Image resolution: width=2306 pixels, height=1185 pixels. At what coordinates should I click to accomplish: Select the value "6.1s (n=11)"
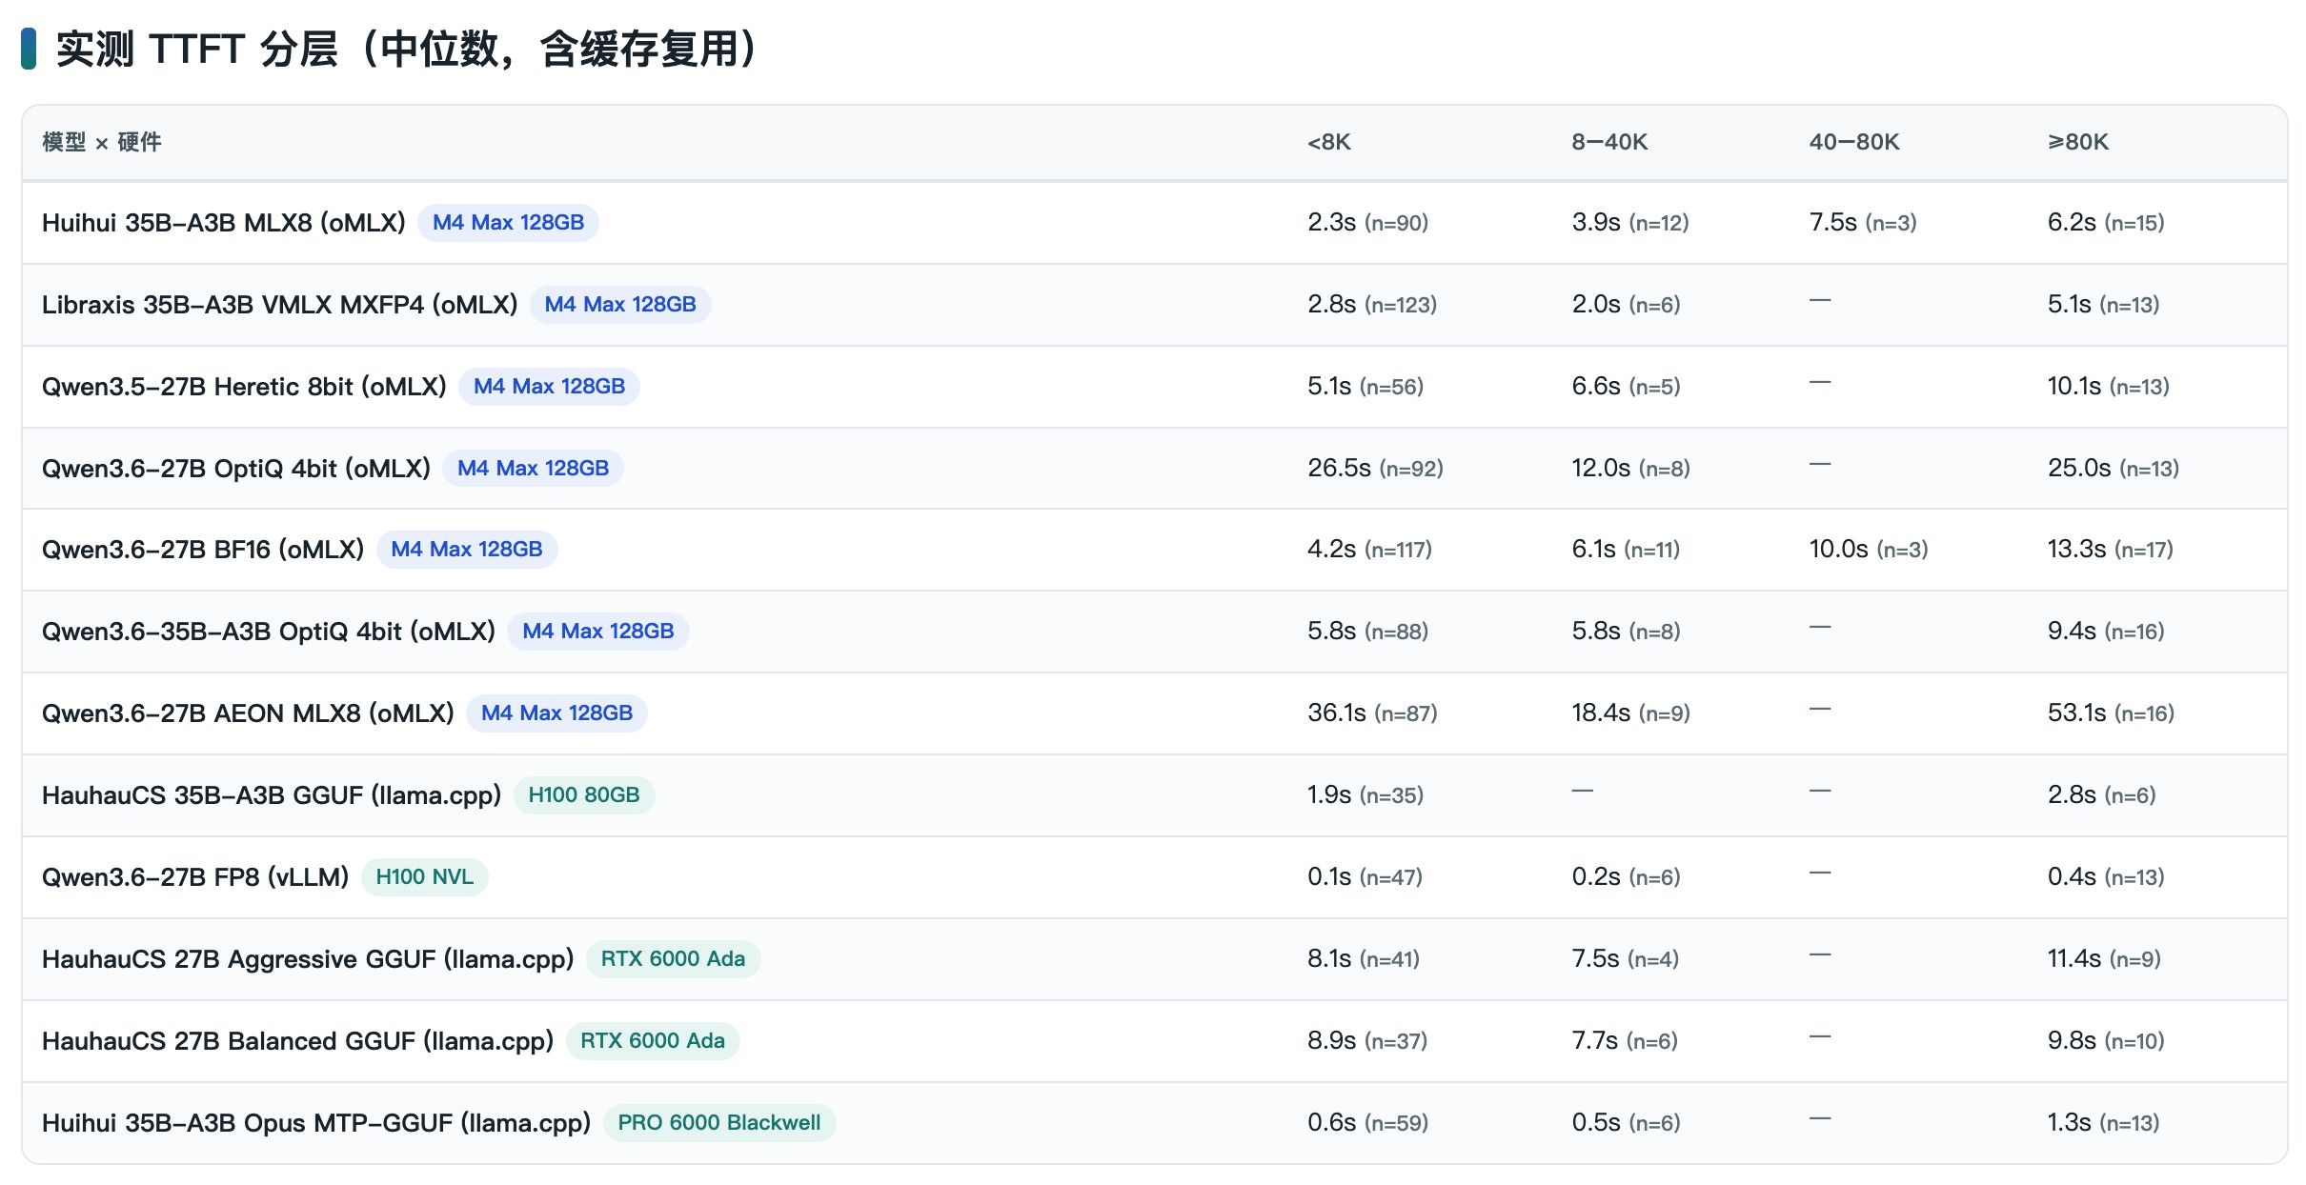[x=1626, y=550]
